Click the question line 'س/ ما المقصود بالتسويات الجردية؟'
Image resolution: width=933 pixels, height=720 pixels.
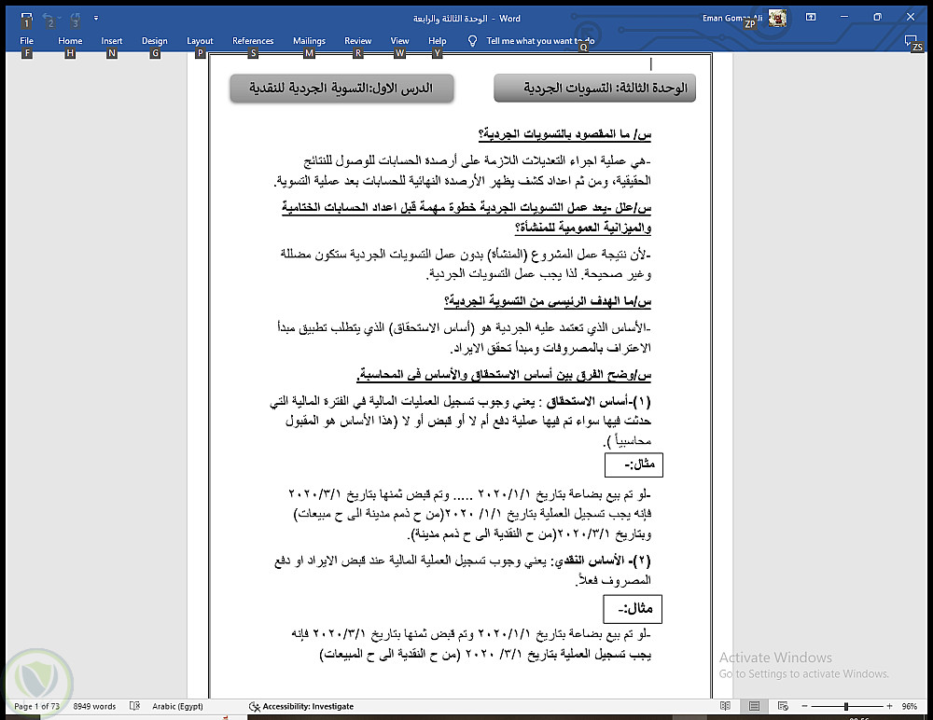coord(564,134)
